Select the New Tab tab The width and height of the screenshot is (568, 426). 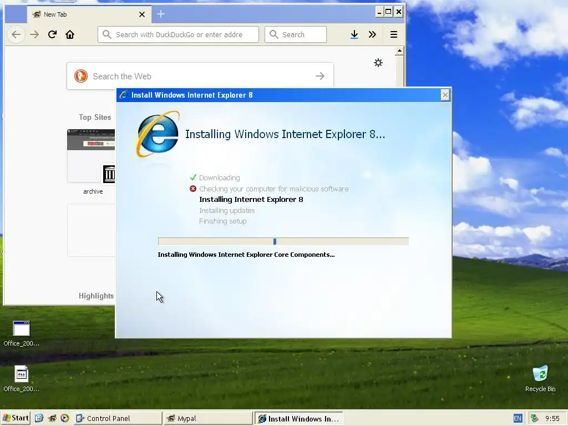click(x=88, y=14)
